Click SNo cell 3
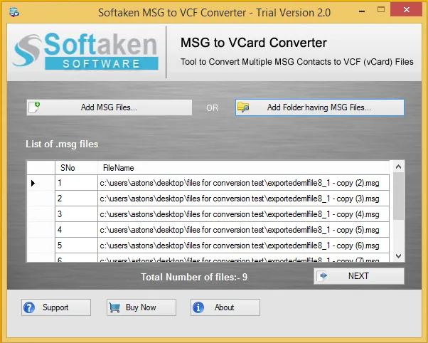This screenshot has height=343, width=428. click(76, 214)
